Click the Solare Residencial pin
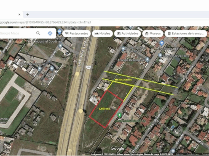 (x=40, y=68)
